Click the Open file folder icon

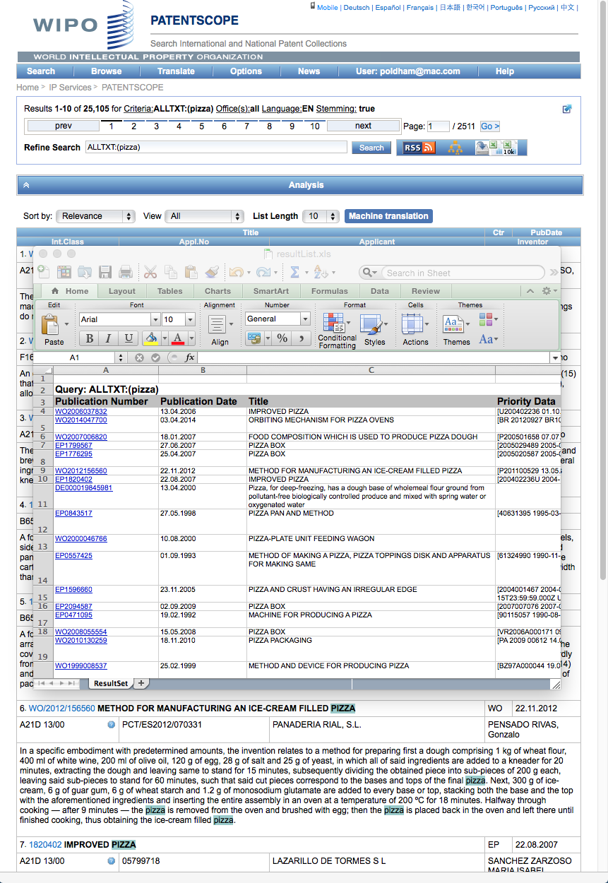click(x=85, y=272)
